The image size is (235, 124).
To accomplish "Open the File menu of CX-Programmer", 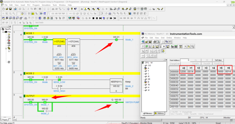I will [6, 5].
